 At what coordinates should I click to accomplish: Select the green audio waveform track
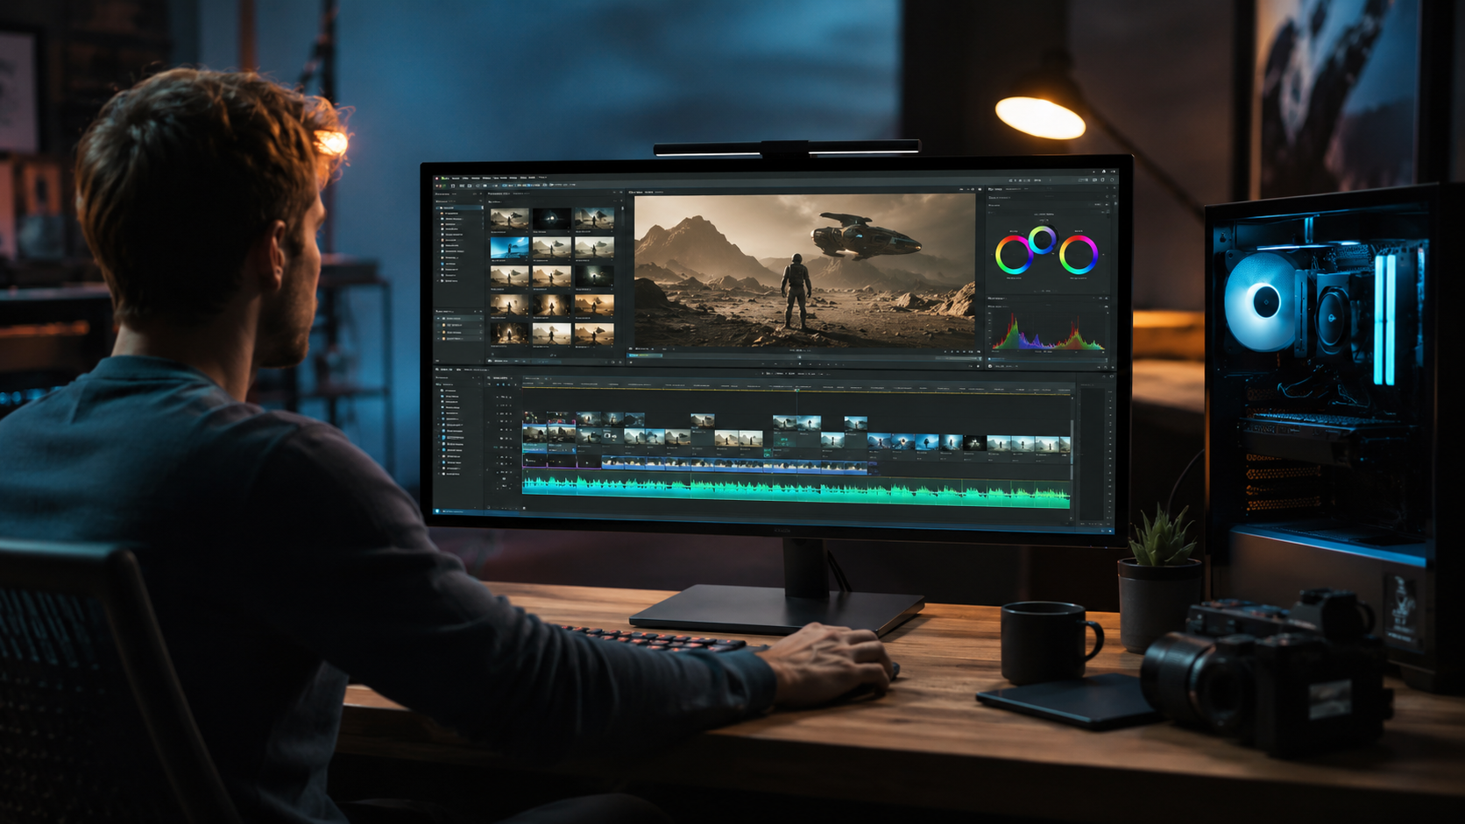pos(796,491)
